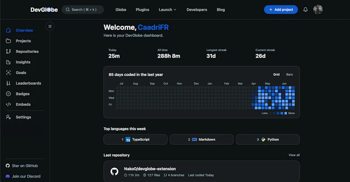Viewport: 350px width, 182px height.
Task: Click the CaadriFR username
Action: click(153, 27)
